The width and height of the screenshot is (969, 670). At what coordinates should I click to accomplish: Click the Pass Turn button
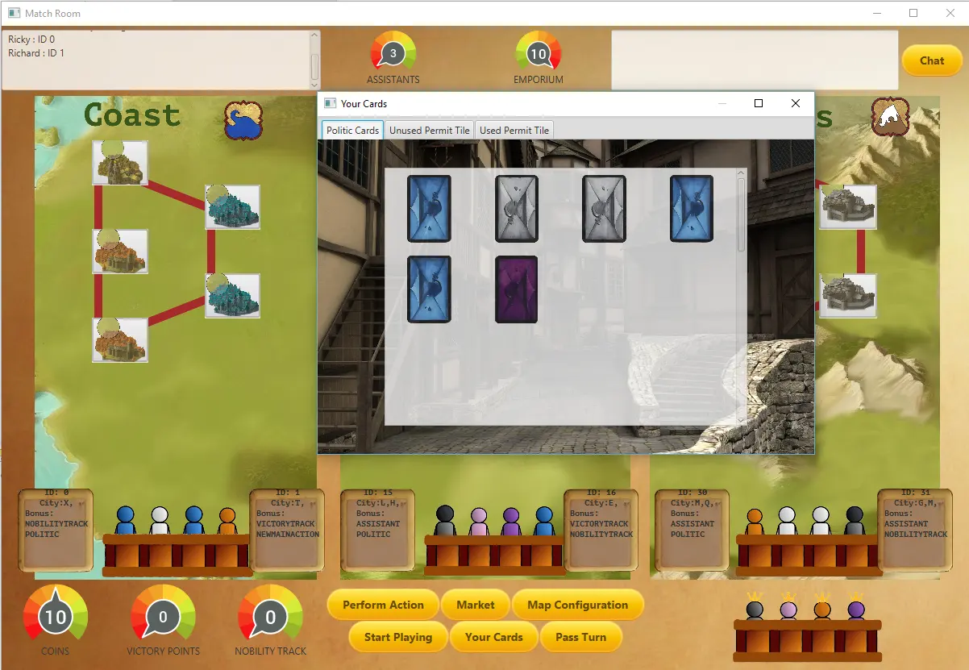pos(580,637)
